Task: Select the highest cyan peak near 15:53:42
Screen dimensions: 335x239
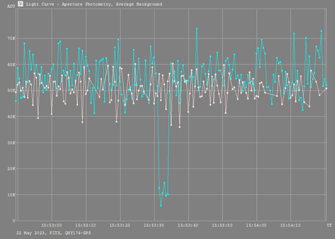Action: point(197,29)
